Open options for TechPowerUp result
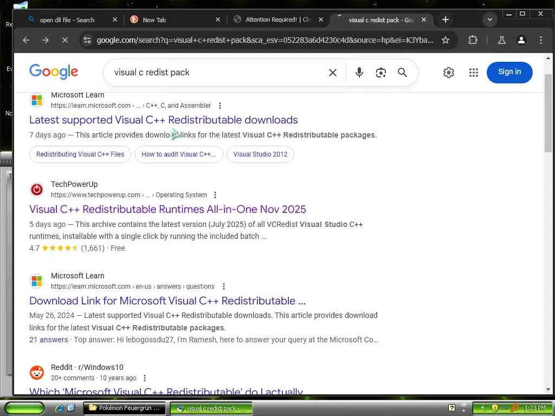 tap(215, 195)
